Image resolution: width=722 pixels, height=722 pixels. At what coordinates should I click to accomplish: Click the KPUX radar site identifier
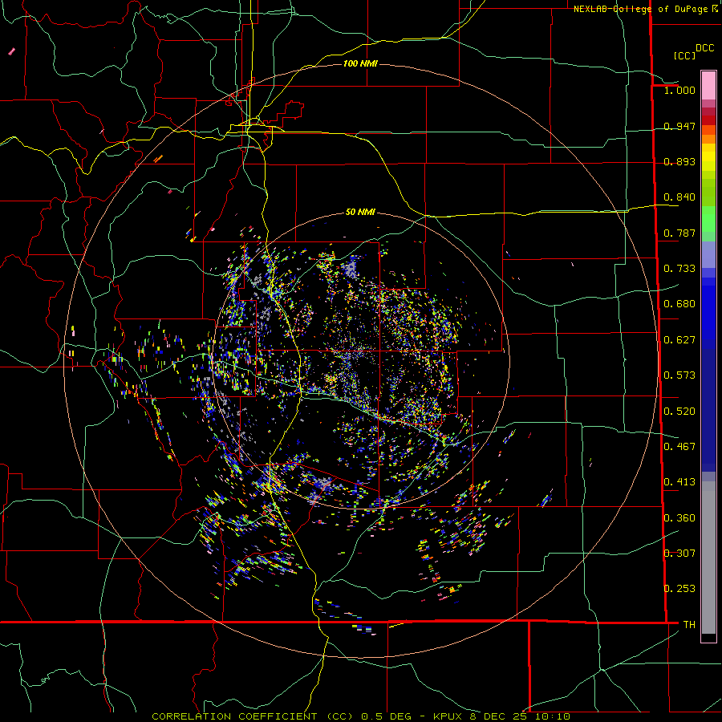coord(448,716)
